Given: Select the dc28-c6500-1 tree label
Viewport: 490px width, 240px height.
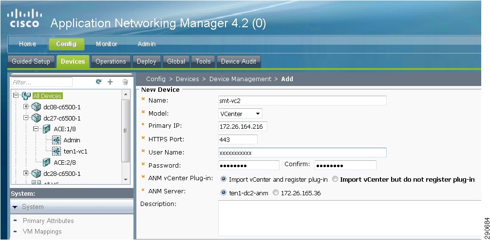Looking at the screenshot, I should coord(62,173).
